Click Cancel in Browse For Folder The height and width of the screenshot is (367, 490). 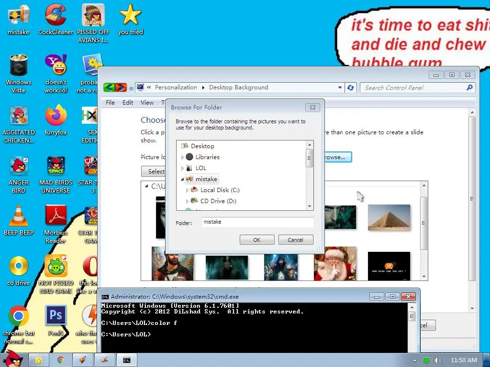pyautogui.click(x=295, y=240)
